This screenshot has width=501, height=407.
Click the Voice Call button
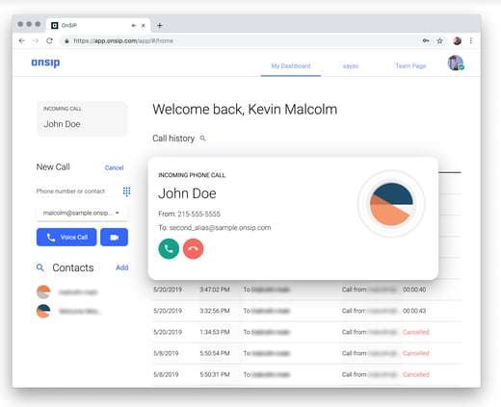pos(66,237)
